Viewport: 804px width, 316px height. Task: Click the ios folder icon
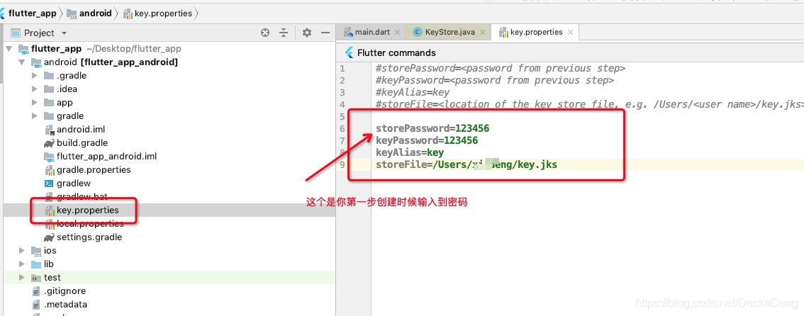(36, 250)
